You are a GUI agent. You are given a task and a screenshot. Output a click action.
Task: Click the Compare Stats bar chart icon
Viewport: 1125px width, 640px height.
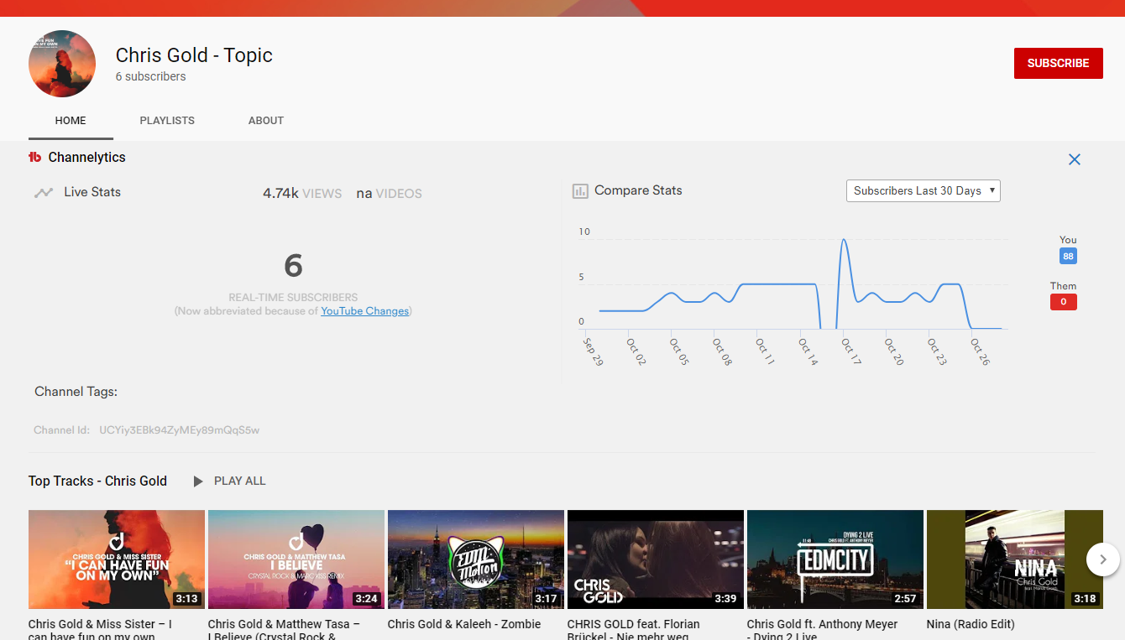pos(580,191)
